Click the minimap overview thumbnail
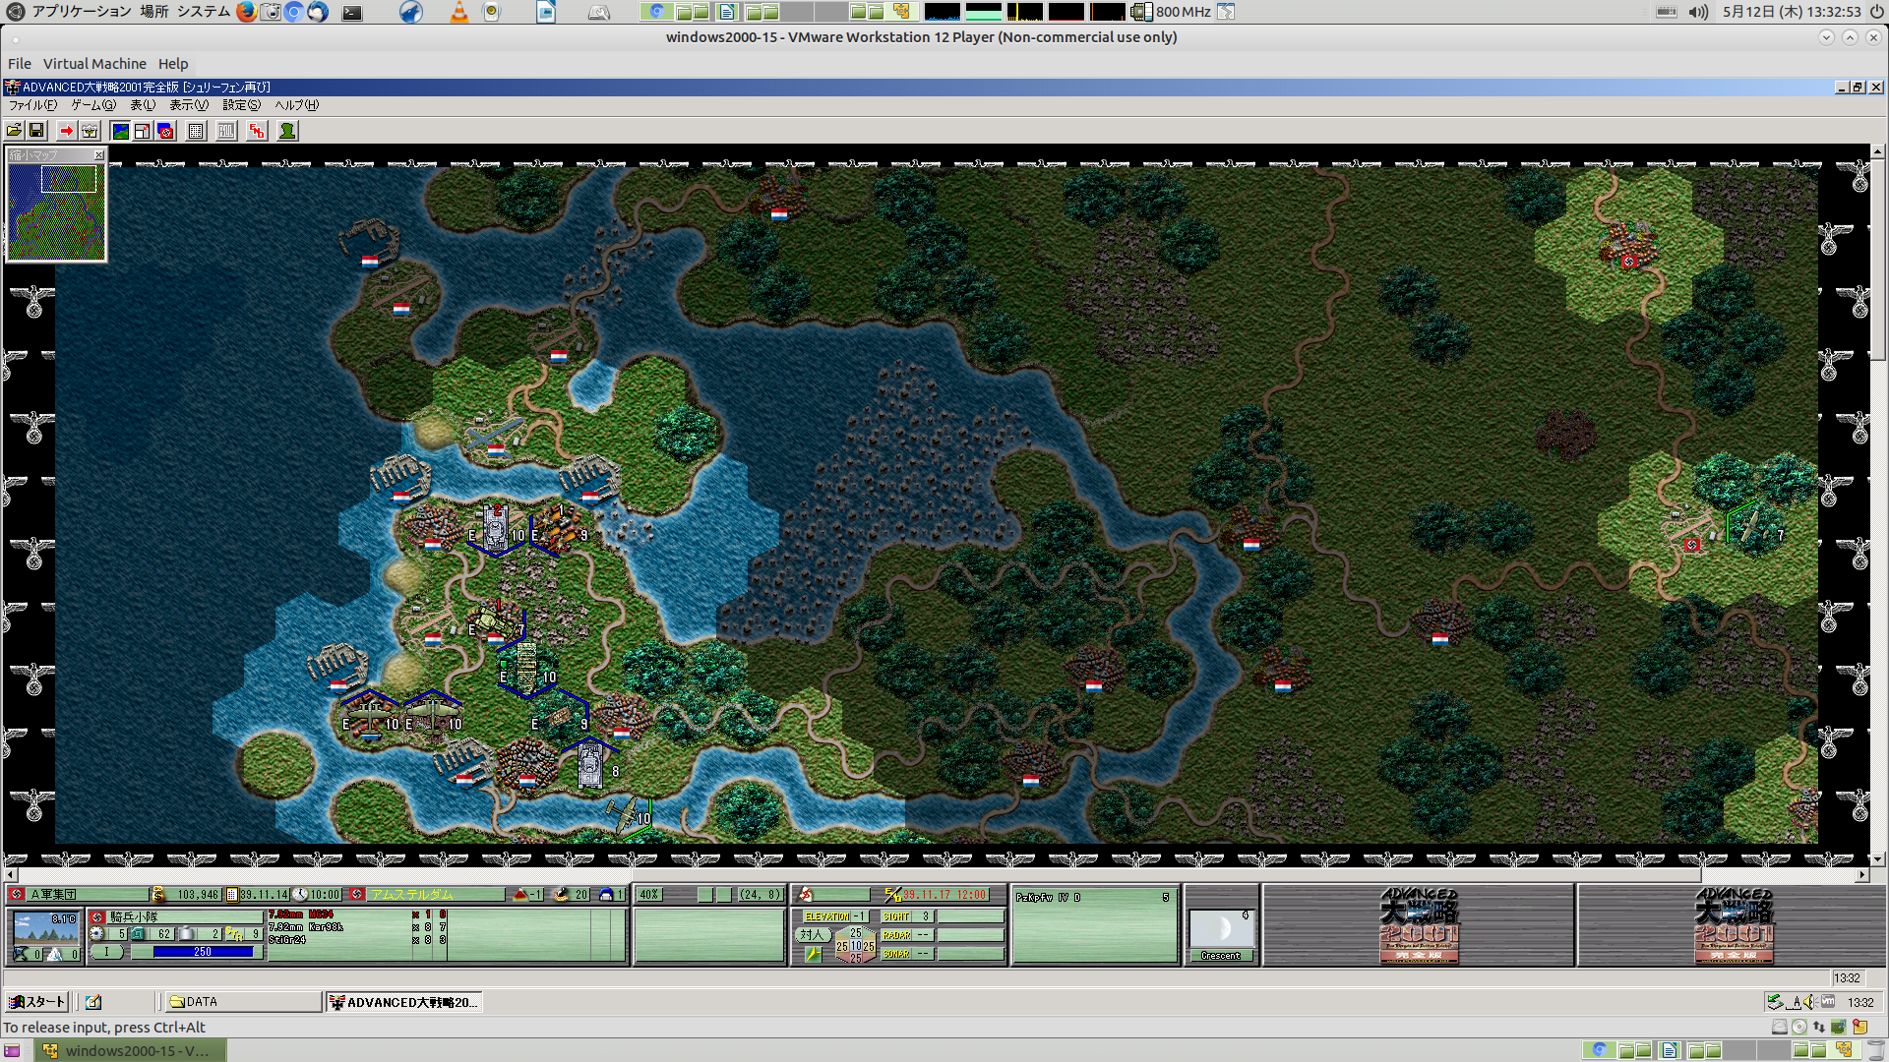Screen dimensions: 1889x1062 [x=56, y=211]
